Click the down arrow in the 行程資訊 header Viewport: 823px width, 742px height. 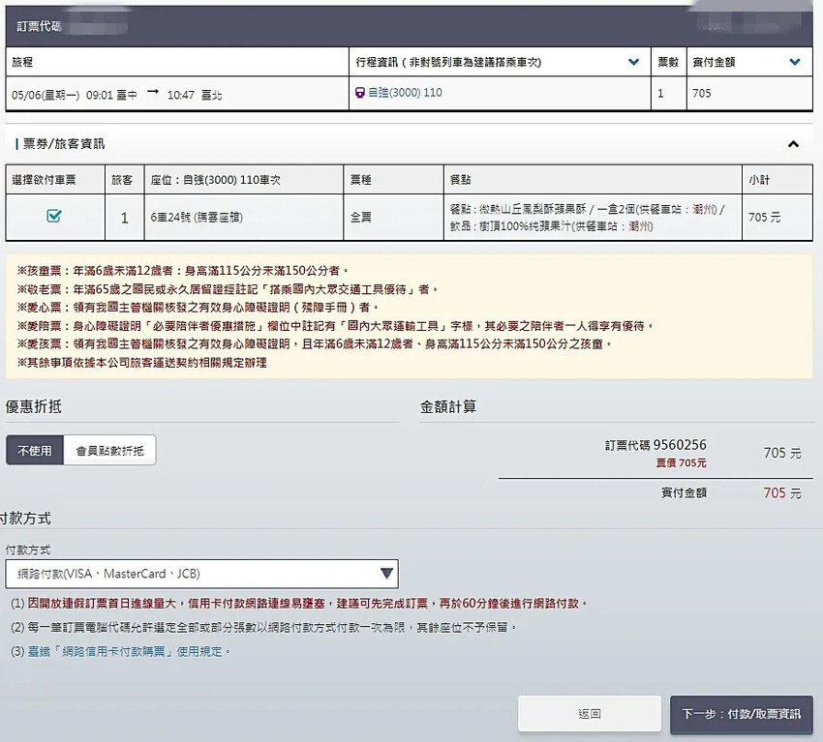tap(634, 61)
